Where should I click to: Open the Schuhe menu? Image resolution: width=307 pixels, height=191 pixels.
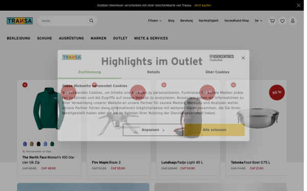[45, 38]
